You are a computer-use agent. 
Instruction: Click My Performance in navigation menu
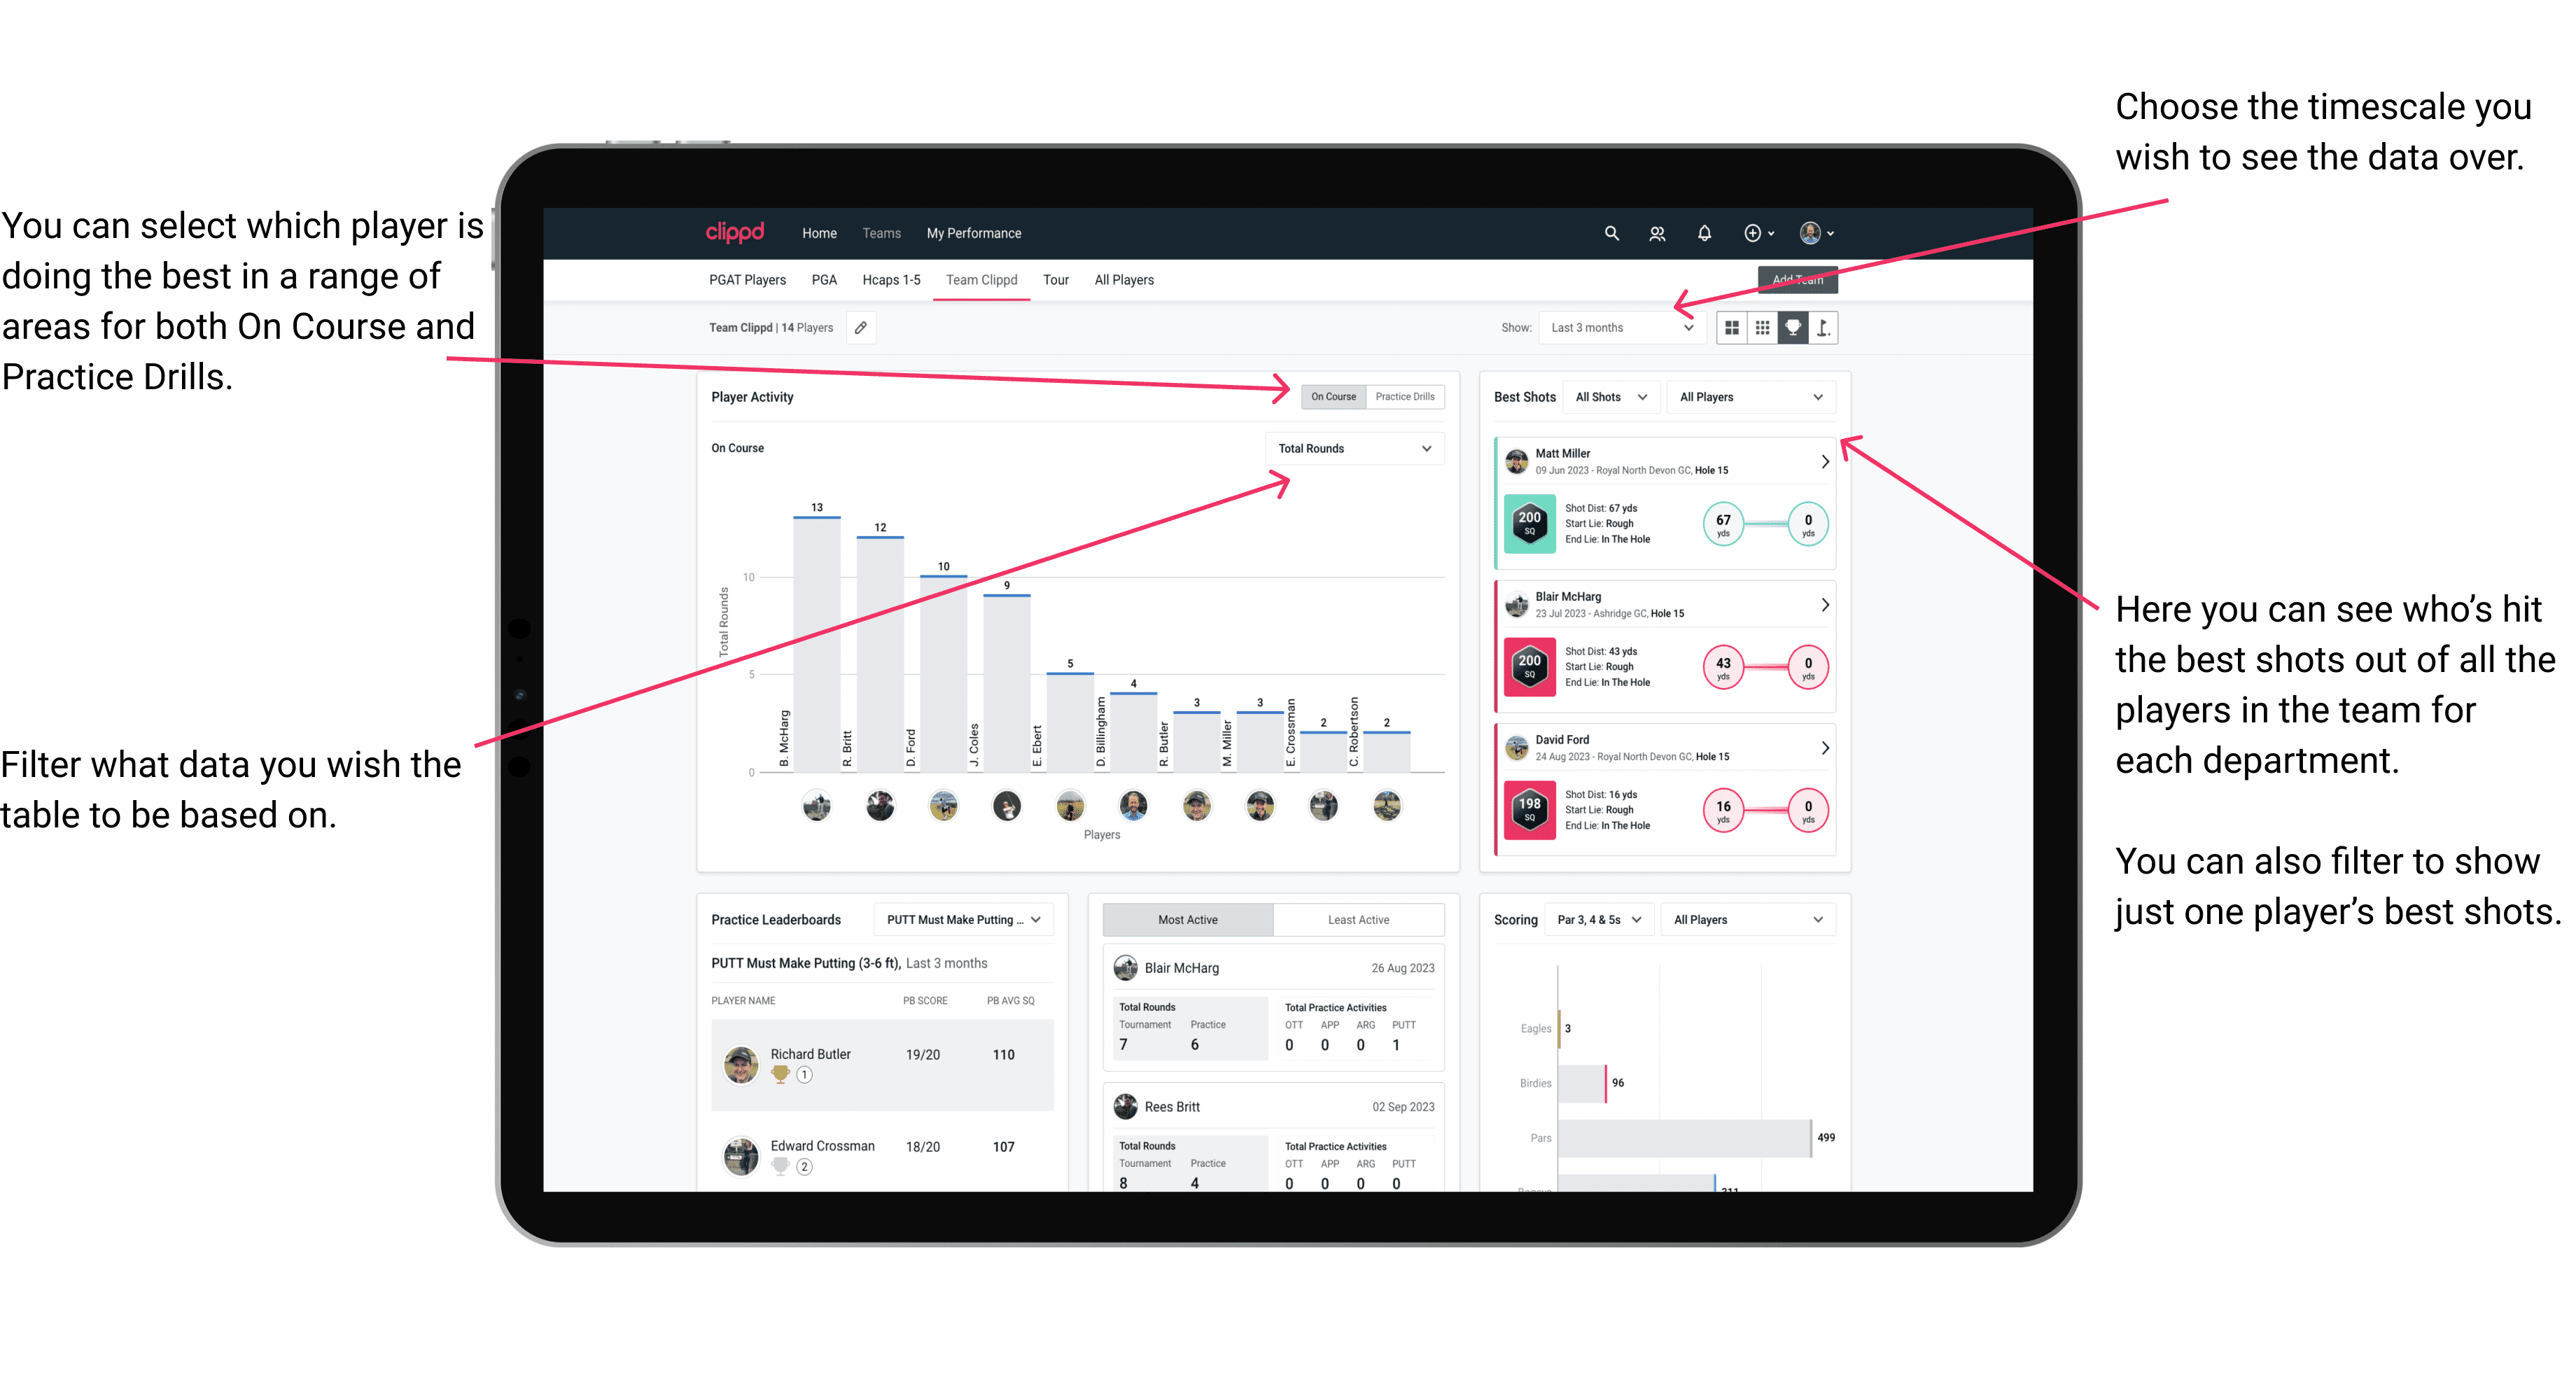click(972, 234)
